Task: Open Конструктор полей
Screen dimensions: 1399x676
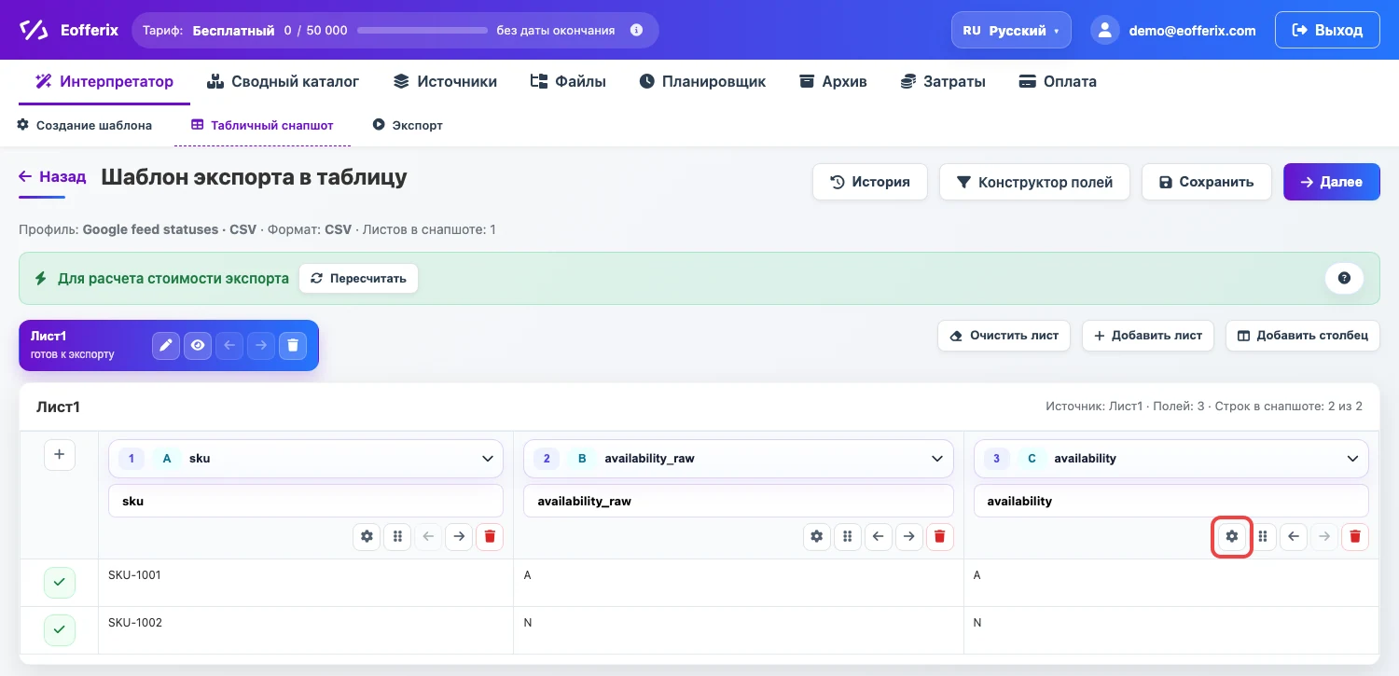Action: click(1034, 182)
